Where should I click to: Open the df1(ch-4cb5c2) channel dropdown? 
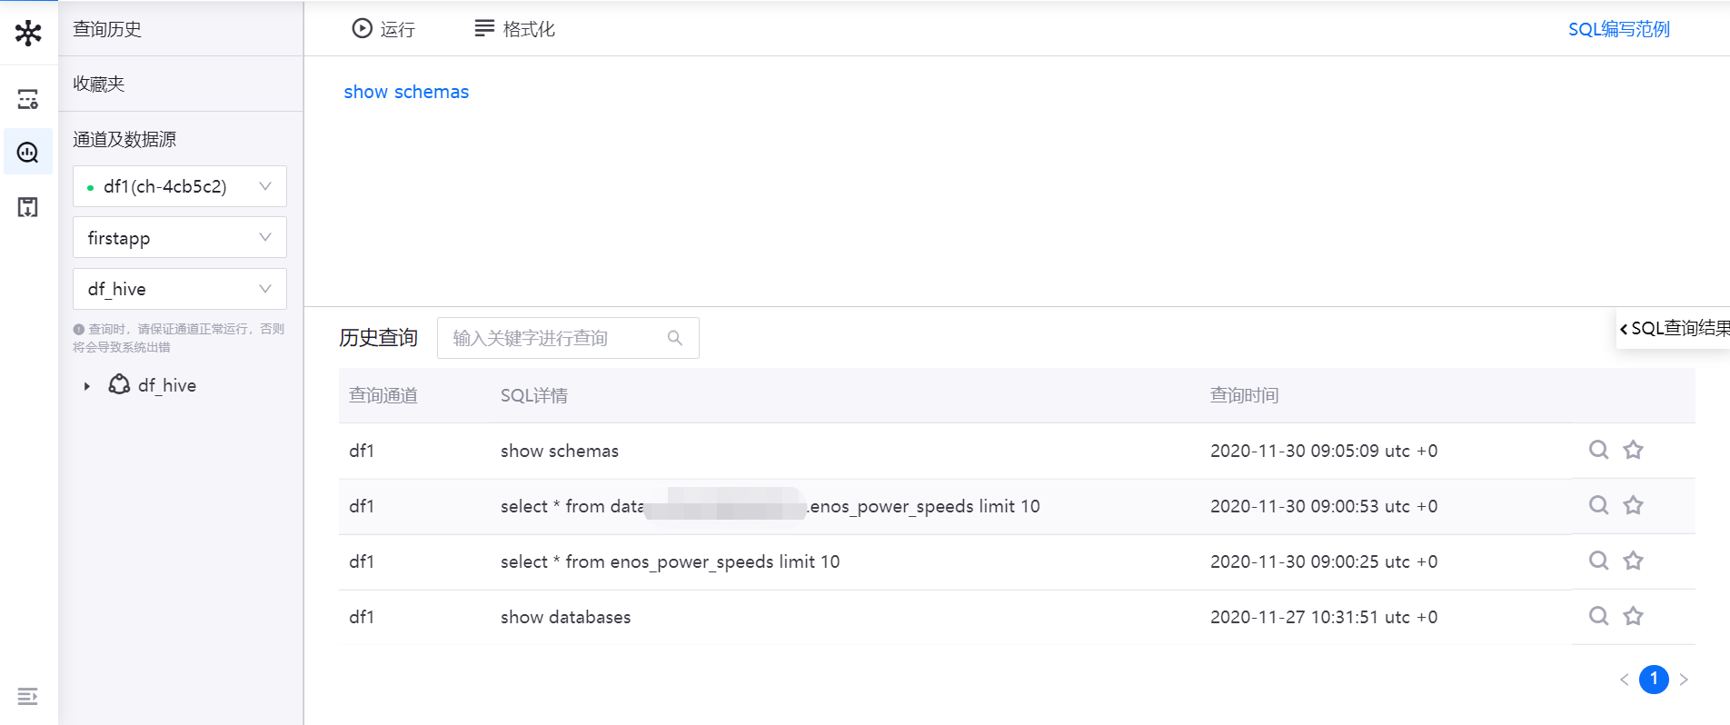click(x=180, y=186)
